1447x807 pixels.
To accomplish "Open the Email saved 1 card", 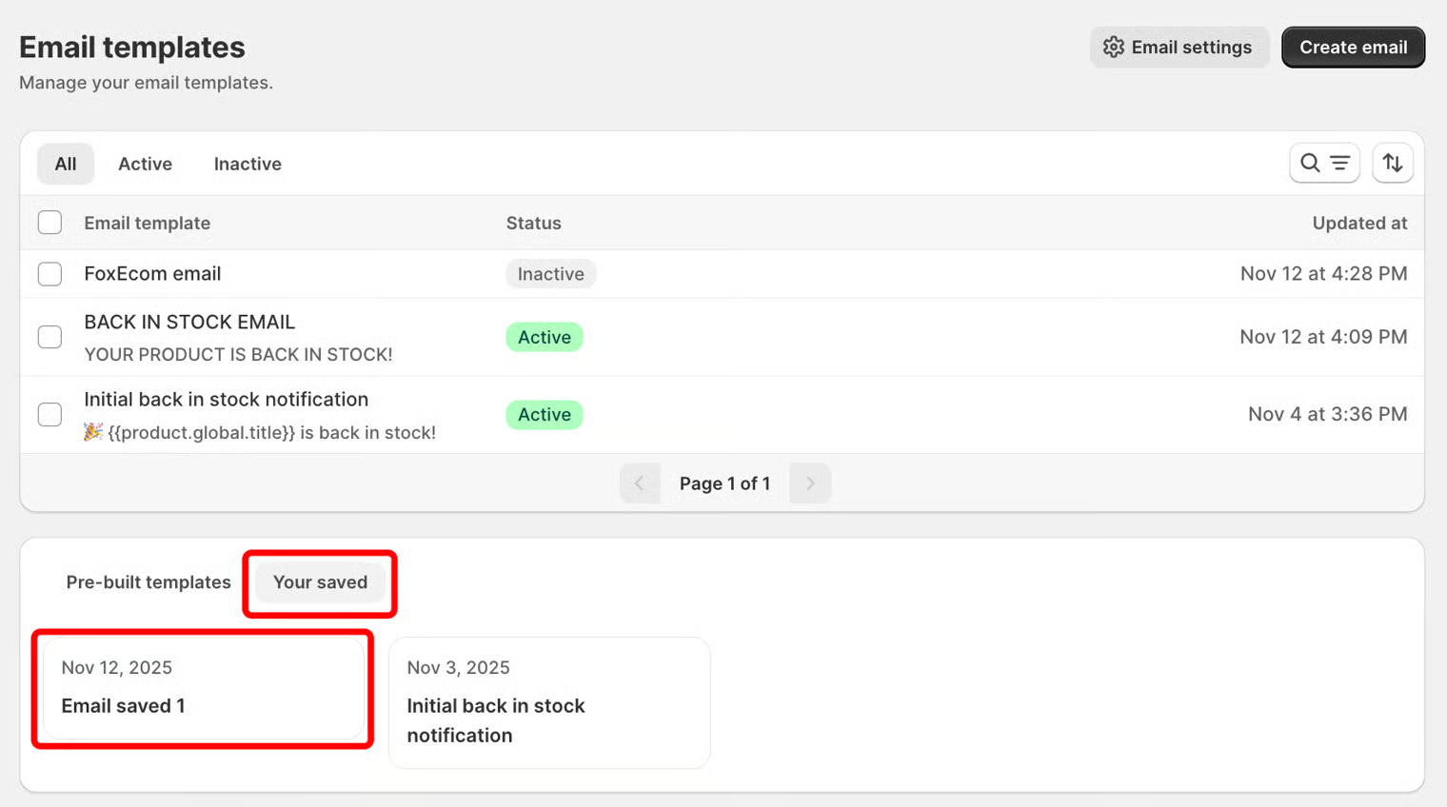I will click(203, 688).
